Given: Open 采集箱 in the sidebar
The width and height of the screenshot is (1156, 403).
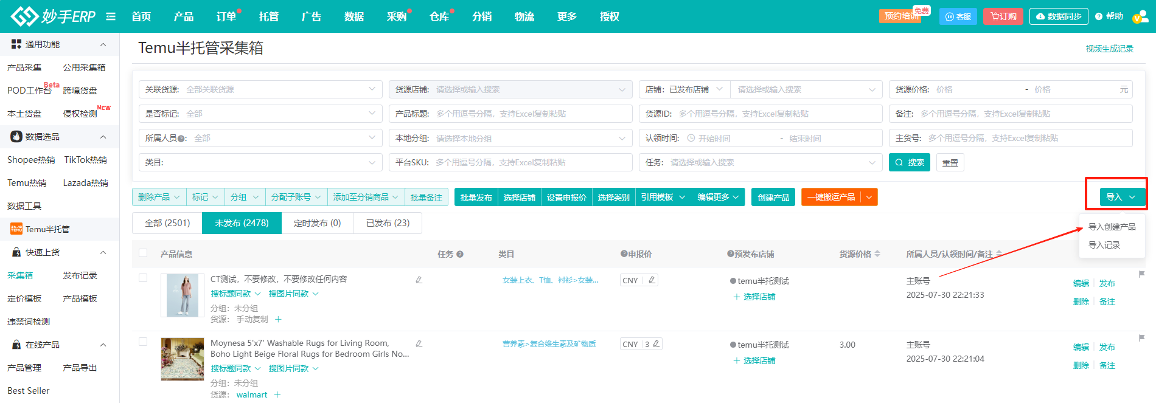Looking at the screenshot, I should (x=20, y=275).
